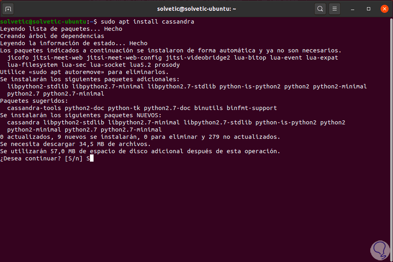Click the search icon in title bar
The image size is (393, 262).
coord(320,8)
